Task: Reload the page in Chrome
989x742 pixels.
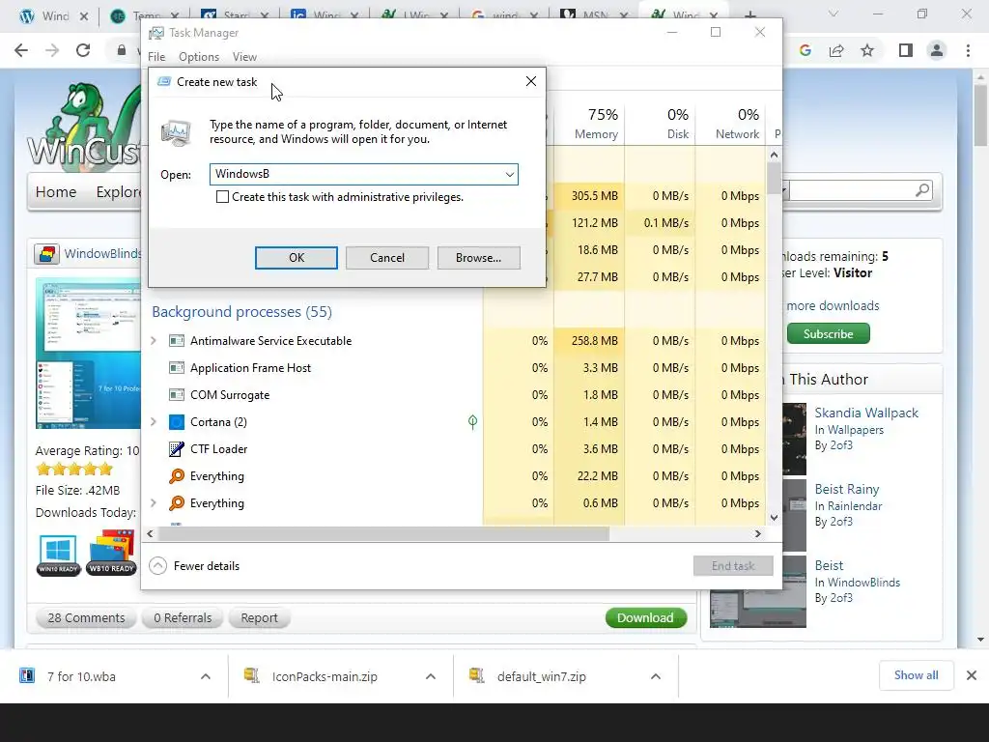Action: [83, 50]
